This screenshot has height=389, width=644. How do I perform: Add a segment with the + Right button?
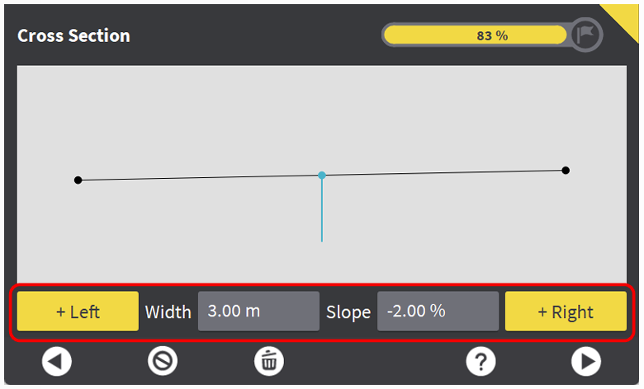566,312
